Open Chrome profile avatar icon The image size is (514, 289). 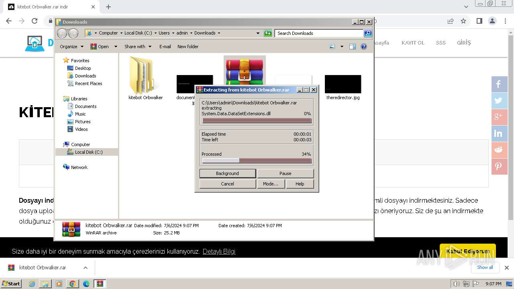[x=492, y=21]
